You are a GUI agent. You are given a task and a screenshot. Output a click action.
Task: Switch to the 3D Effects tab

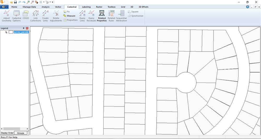[144, 7]
